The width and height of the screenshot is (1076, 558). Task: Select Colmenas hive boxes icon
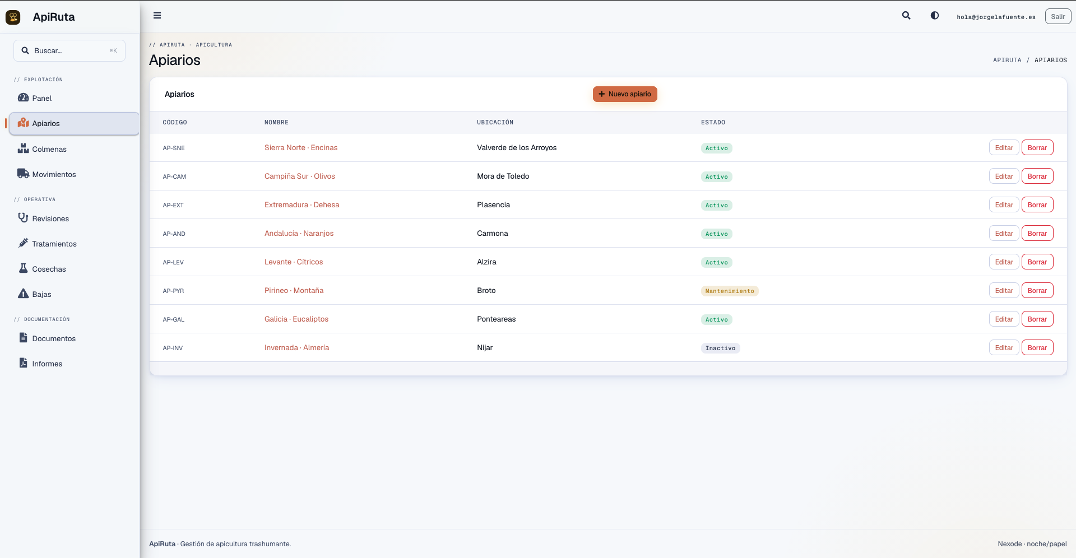click(x=23, y=148)
